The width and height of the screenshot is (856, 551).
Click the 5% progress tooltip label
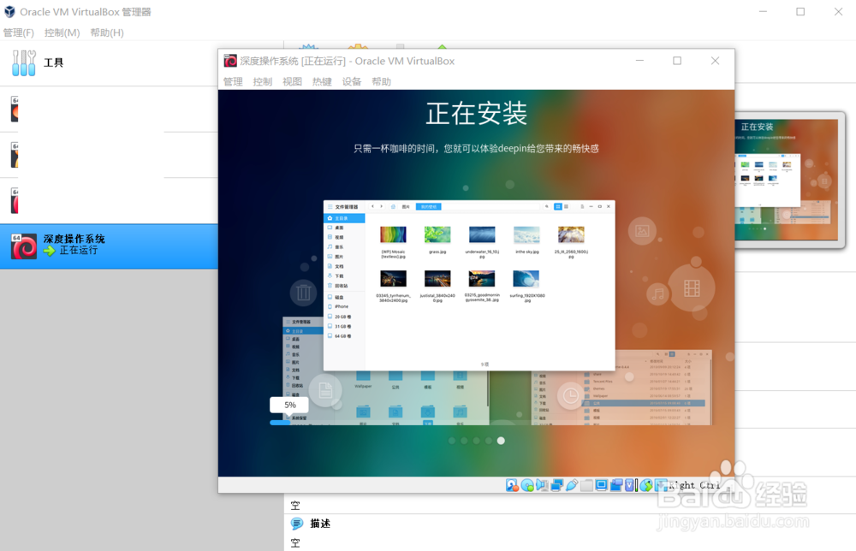[290, 405]
